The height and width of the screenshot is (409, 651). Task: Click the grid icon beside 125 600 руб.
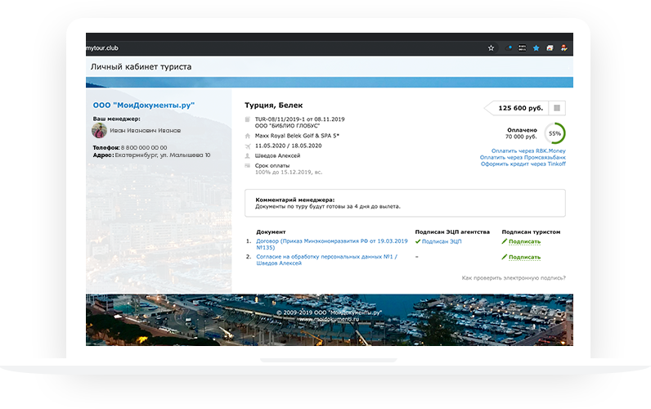(x=557, y=108)
